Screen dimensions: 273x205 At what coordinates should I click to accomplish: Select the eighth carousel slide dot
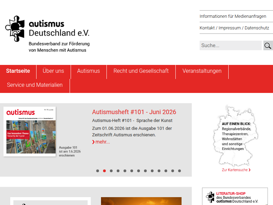click(145, 171)
